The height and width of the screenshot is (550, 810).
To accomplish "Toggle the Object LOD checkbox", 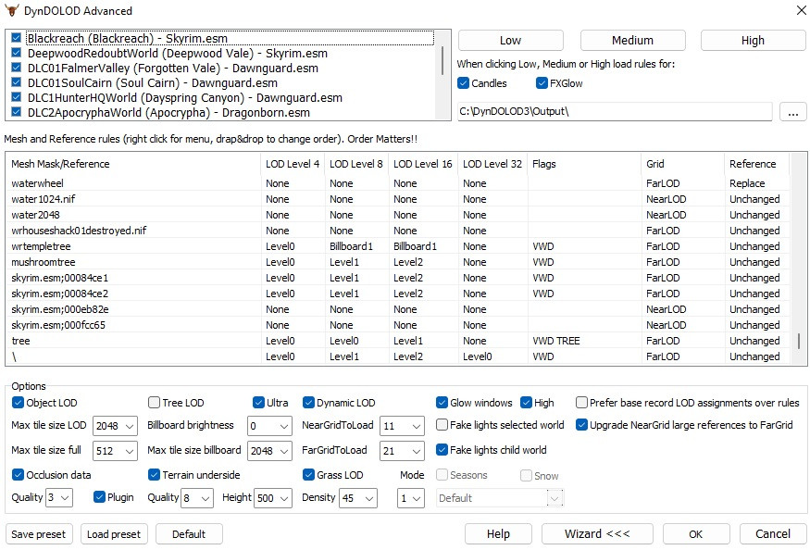I will pos(18,403).
